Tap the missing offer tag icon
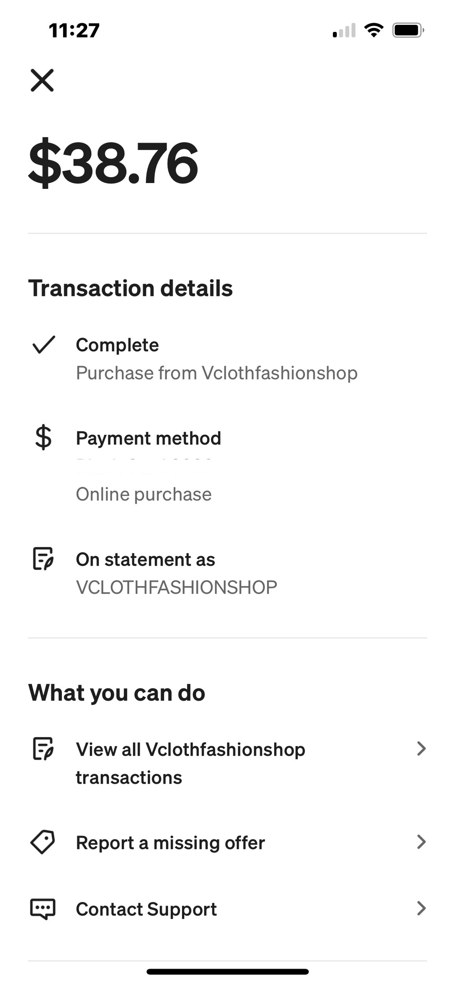 (x=43, y=842)
